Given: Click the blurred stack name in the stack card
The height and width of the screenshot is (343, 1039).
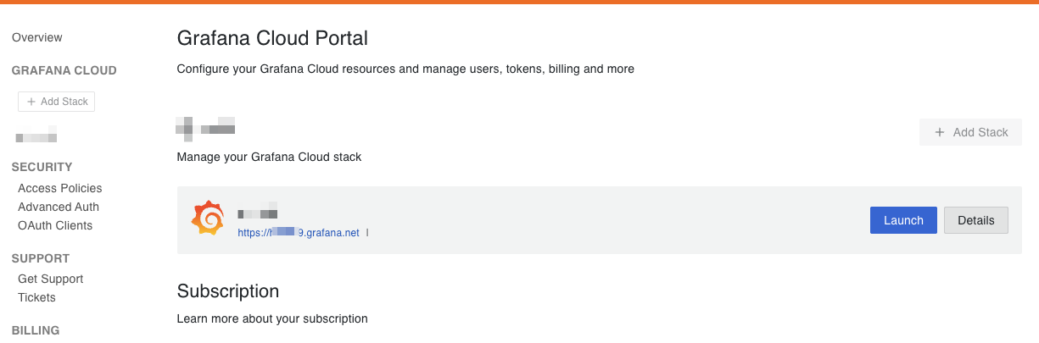Looking at the screenshot, I should coord(258,214).
